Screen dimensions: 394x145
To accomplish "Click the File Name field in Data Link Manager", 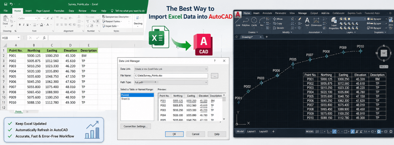I will [171, 76].
